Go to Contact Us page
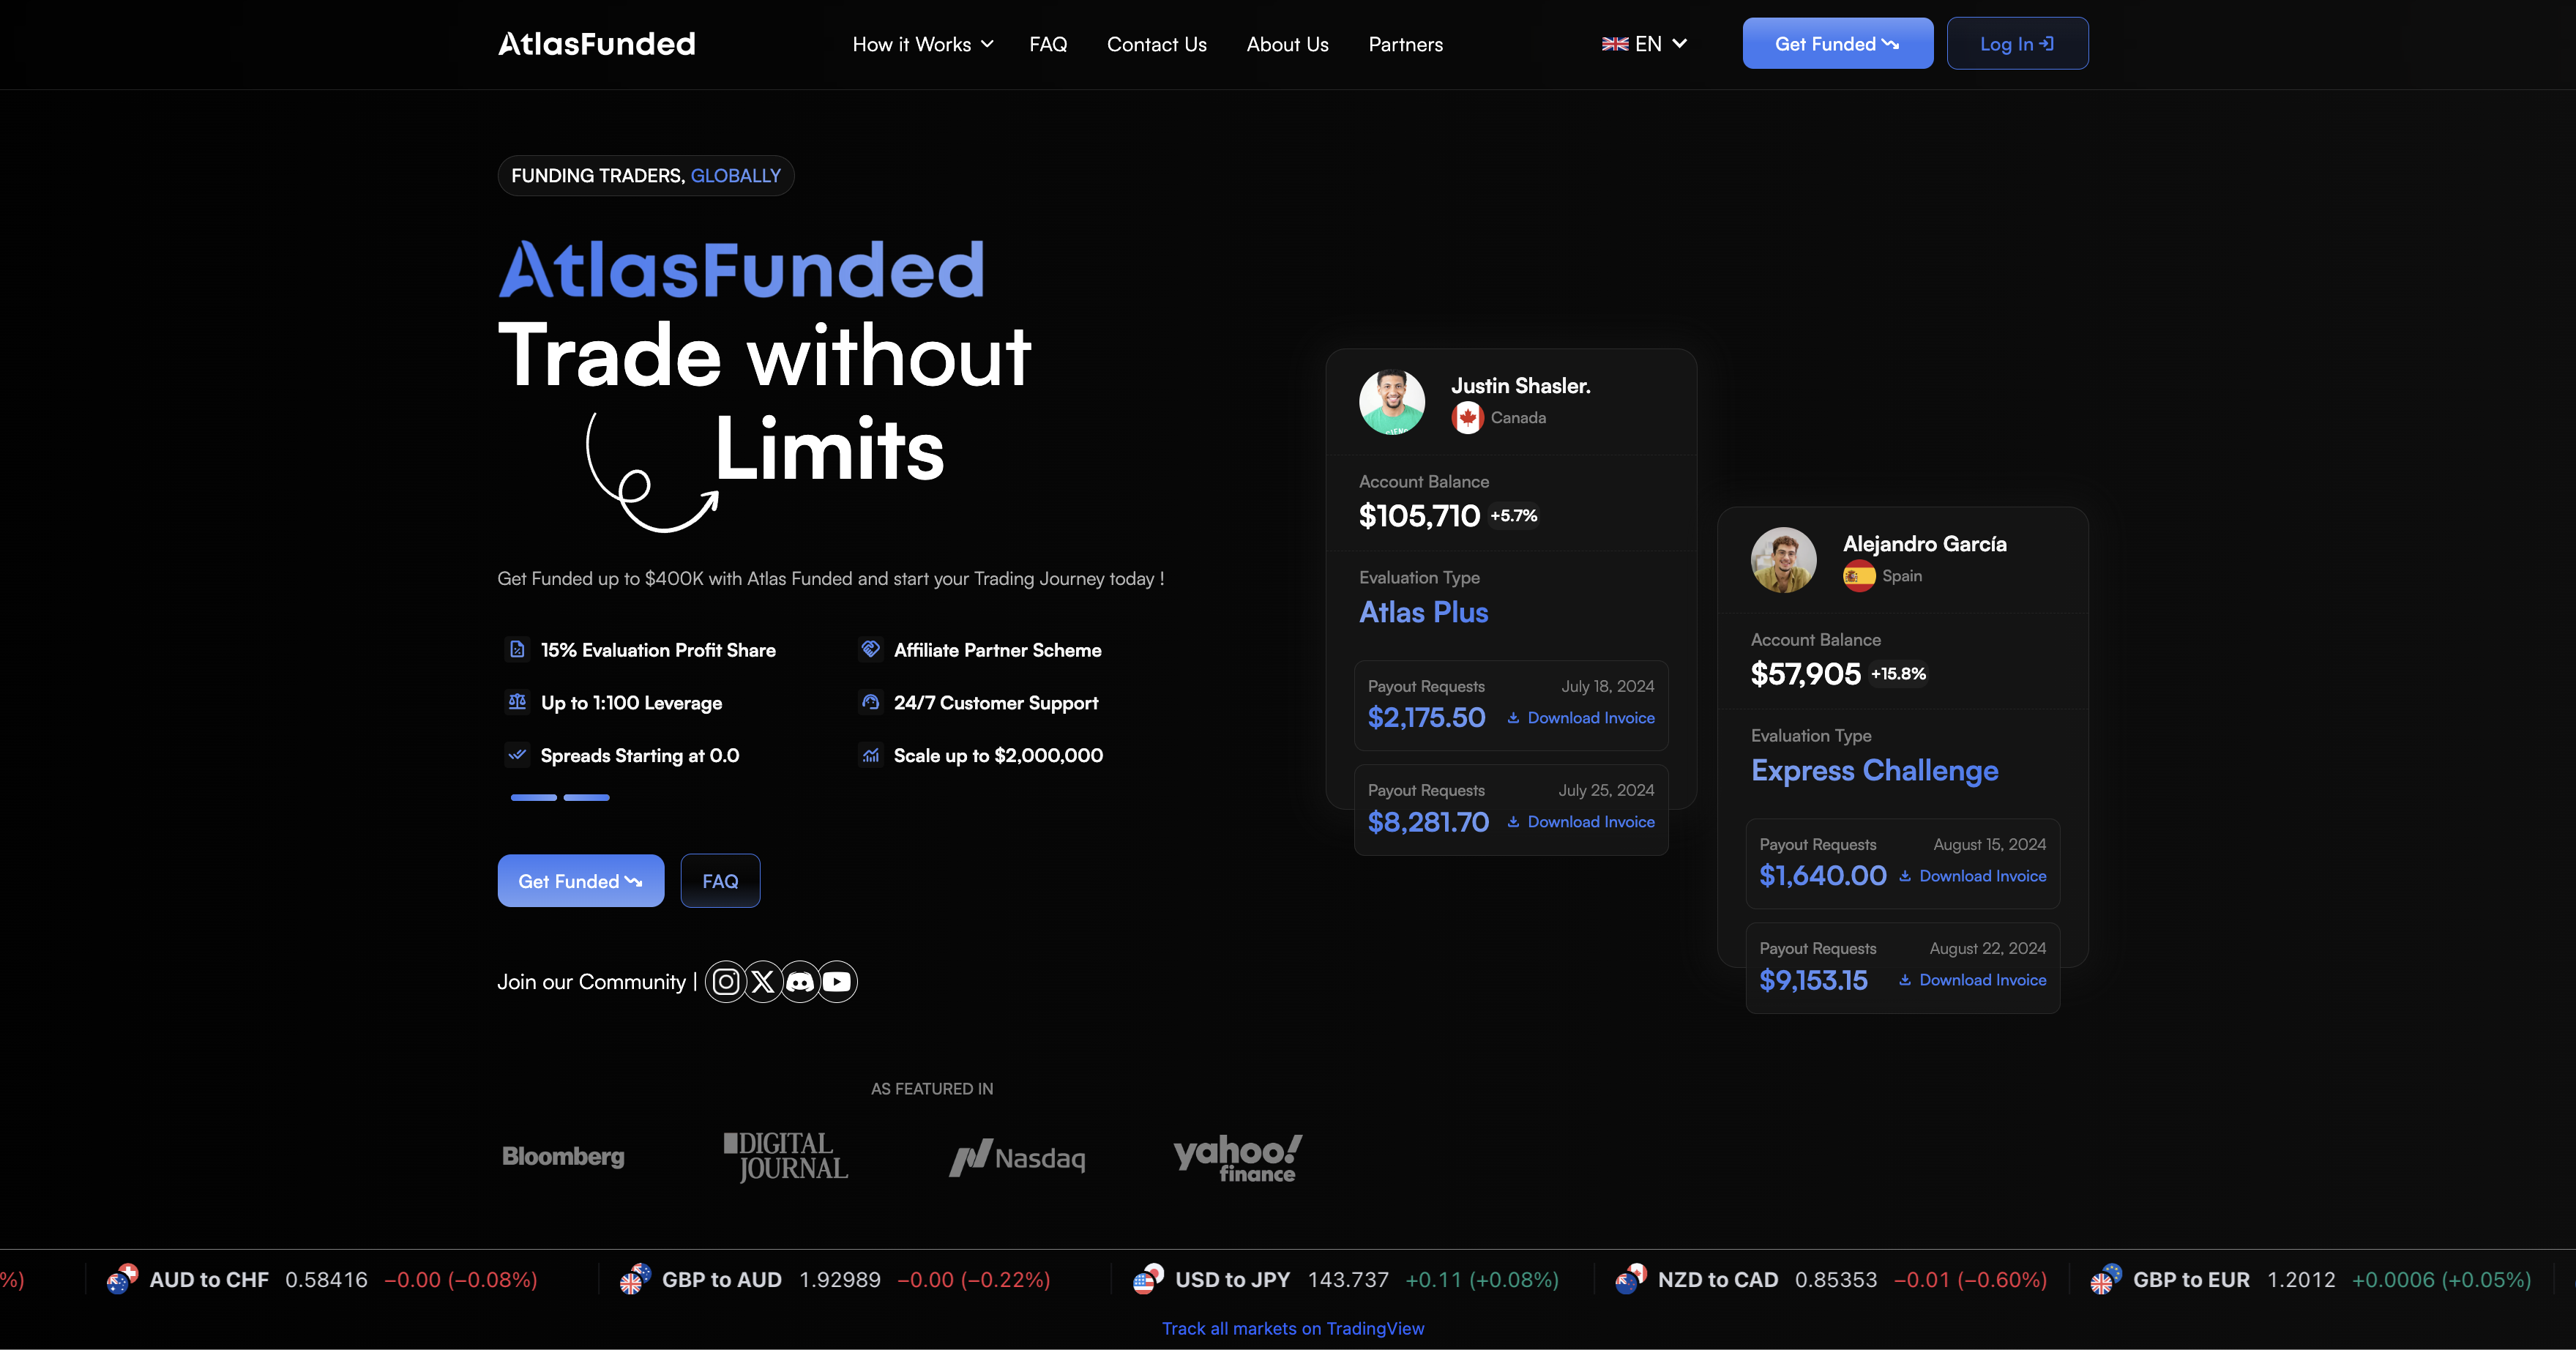 coord(1156,44)
